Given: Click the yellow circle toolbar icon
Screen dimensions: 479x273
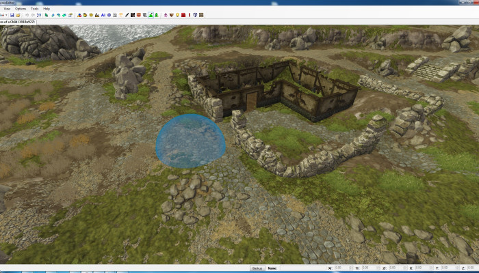Looking at the screenshot, I should pyautogui.click(x=91, y=15).
